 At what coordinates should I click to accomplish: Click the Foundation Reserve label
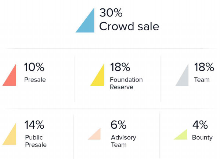point(126,83)
